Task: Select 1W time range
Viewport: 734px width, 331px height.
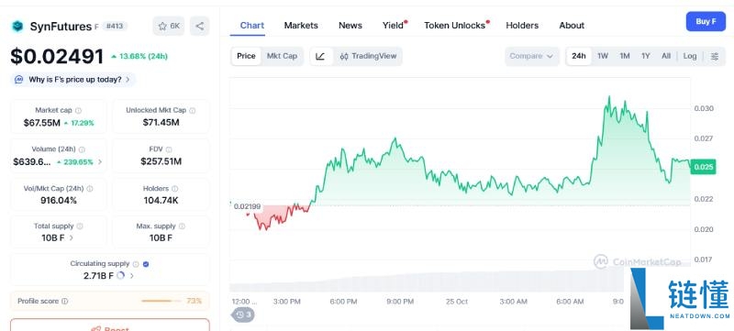Action: 603,56
